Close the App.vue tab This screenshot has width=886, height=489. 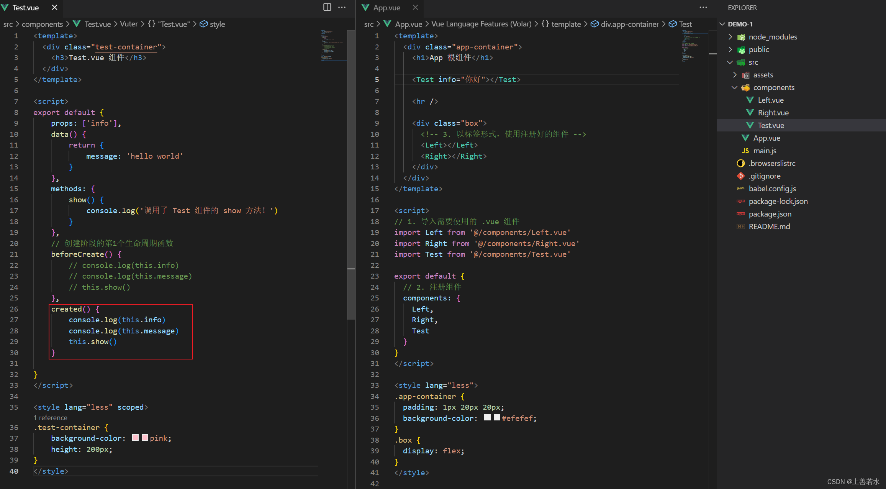click(x=416, y=7)
